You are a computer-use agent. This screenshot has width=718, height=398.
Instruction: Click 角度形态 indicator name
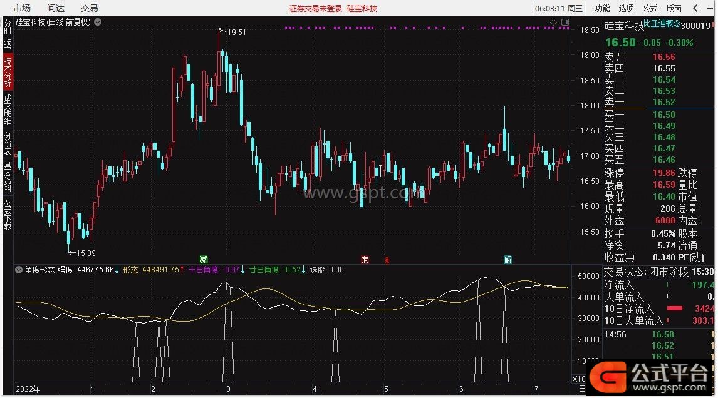pos(39,270)
